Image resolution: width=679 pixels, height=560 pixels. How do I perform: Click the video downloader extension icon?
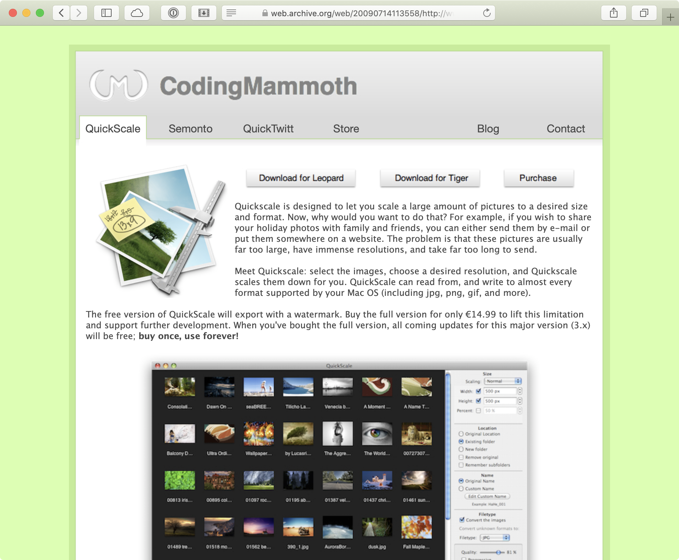coord(204,13)
